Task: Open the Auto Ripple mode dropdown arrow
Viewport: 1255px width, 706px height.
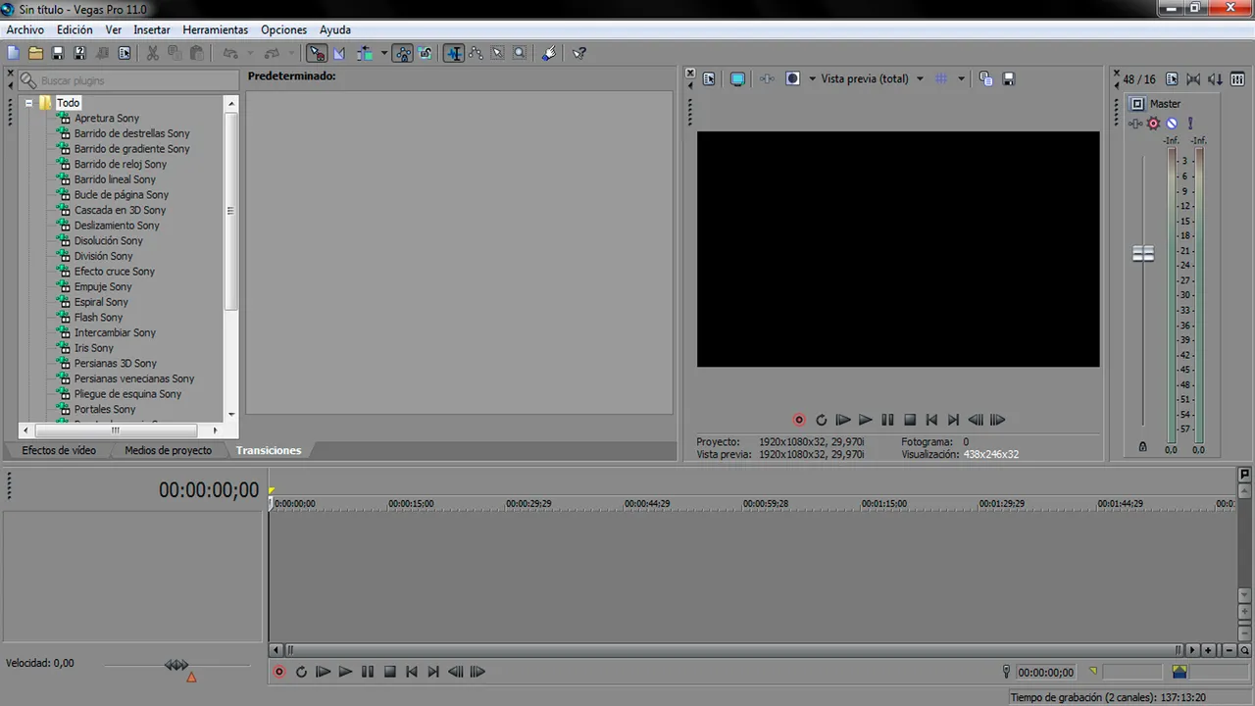Action: pyautogui.click(x=383, y=53)
